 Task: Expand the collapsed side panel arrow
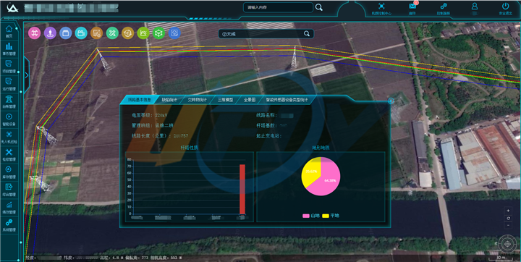(27, 75)
